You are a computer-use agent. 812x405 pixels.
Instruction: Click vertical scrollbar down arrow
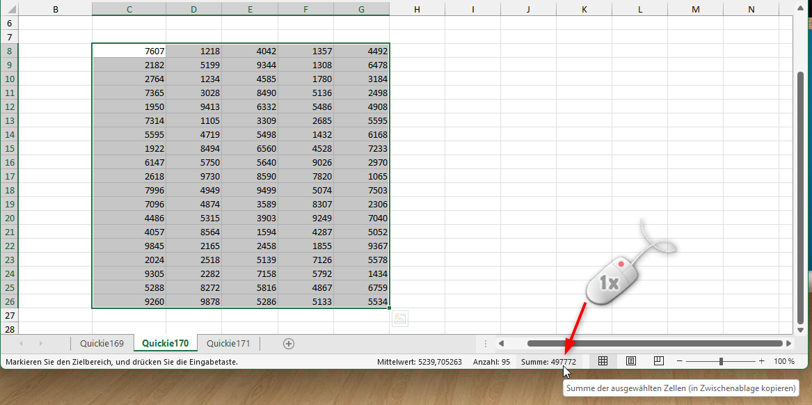pos(801,330)
